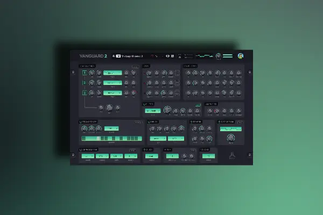
Task: Click the green button atop Filter panel
Action: tap(198, 105)
